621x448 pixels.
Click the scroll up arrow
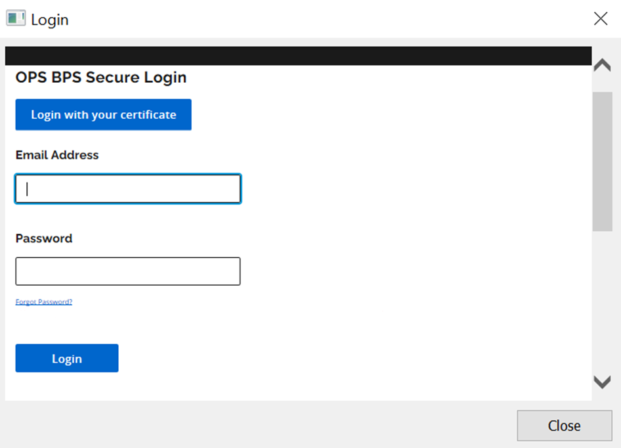(x=602, y=66)
